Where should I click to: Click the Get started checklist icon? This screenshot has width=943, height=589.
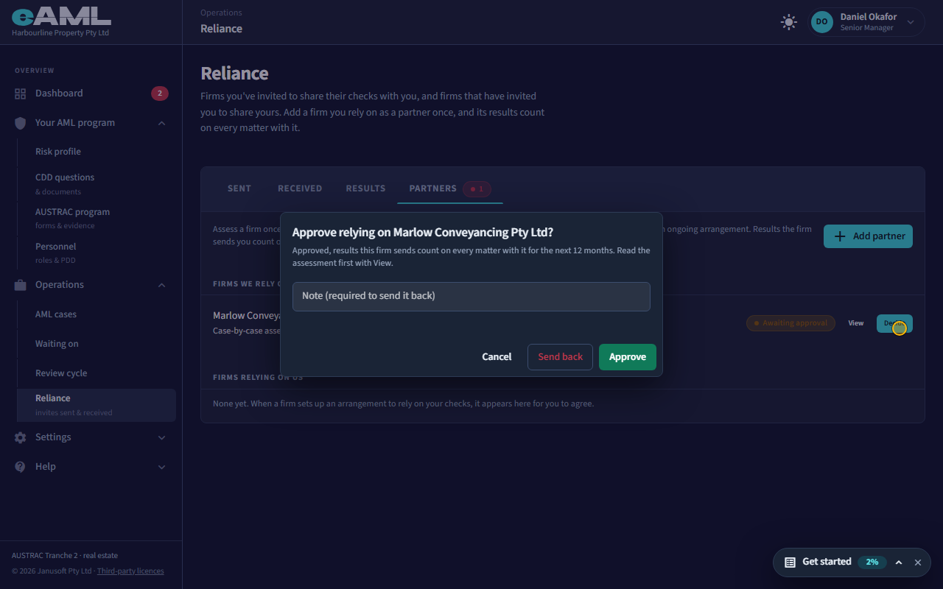click(x=790, y=562)
